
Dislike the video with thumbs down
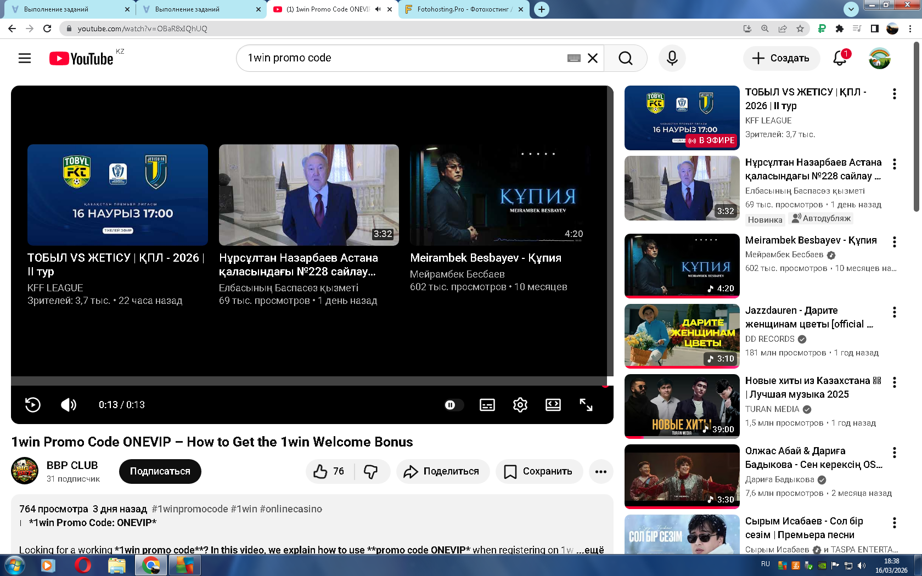point(372,471)
